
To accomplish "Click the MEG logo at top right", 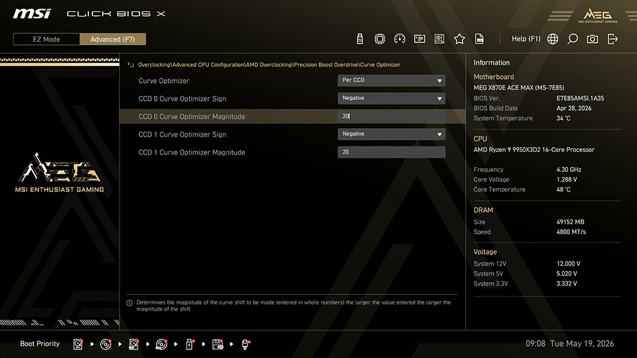I will 598,15.
